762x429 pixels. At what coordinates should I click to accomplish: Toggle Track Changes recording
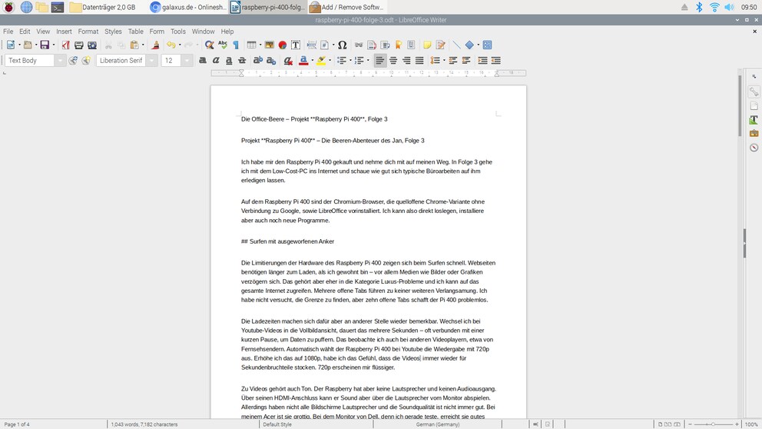440,45
